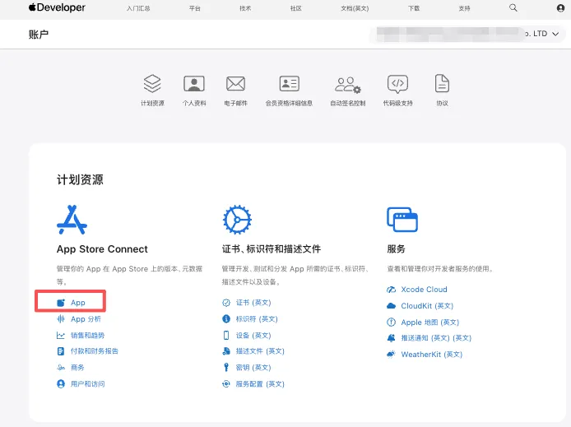This screenshot has height=427, width=571.
Task: Open the search magnifier icon
Action: 513,7
